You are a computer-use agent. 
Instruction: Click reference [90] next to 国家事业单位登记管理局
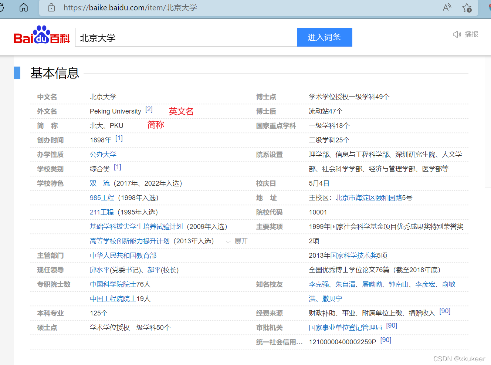click(392, 326)
